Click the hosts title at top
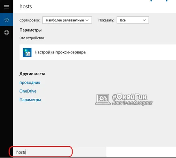This screenshot has height=158, width=176. click(26, 6)
